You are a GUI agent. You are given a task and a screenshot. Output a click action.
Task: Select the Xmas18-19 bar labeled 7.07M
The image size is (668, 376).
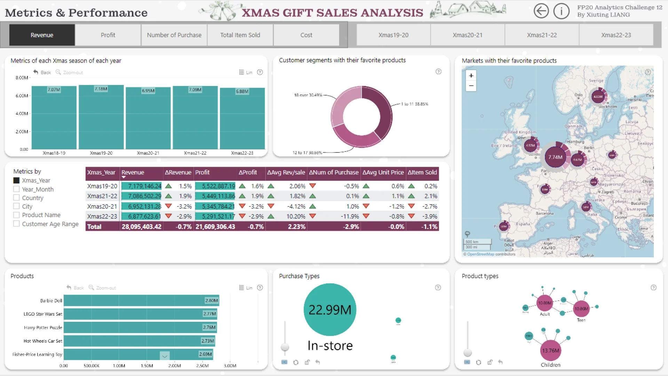(x=54, y=118)
